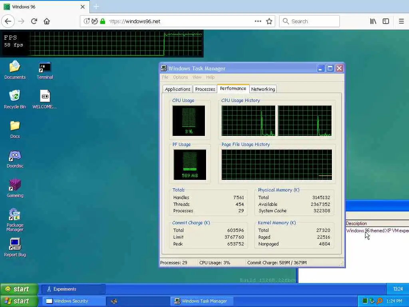Click the tracking protection shield icon
Image resolution: width=409 pixels, height=307 pixels.
point(95,21)
